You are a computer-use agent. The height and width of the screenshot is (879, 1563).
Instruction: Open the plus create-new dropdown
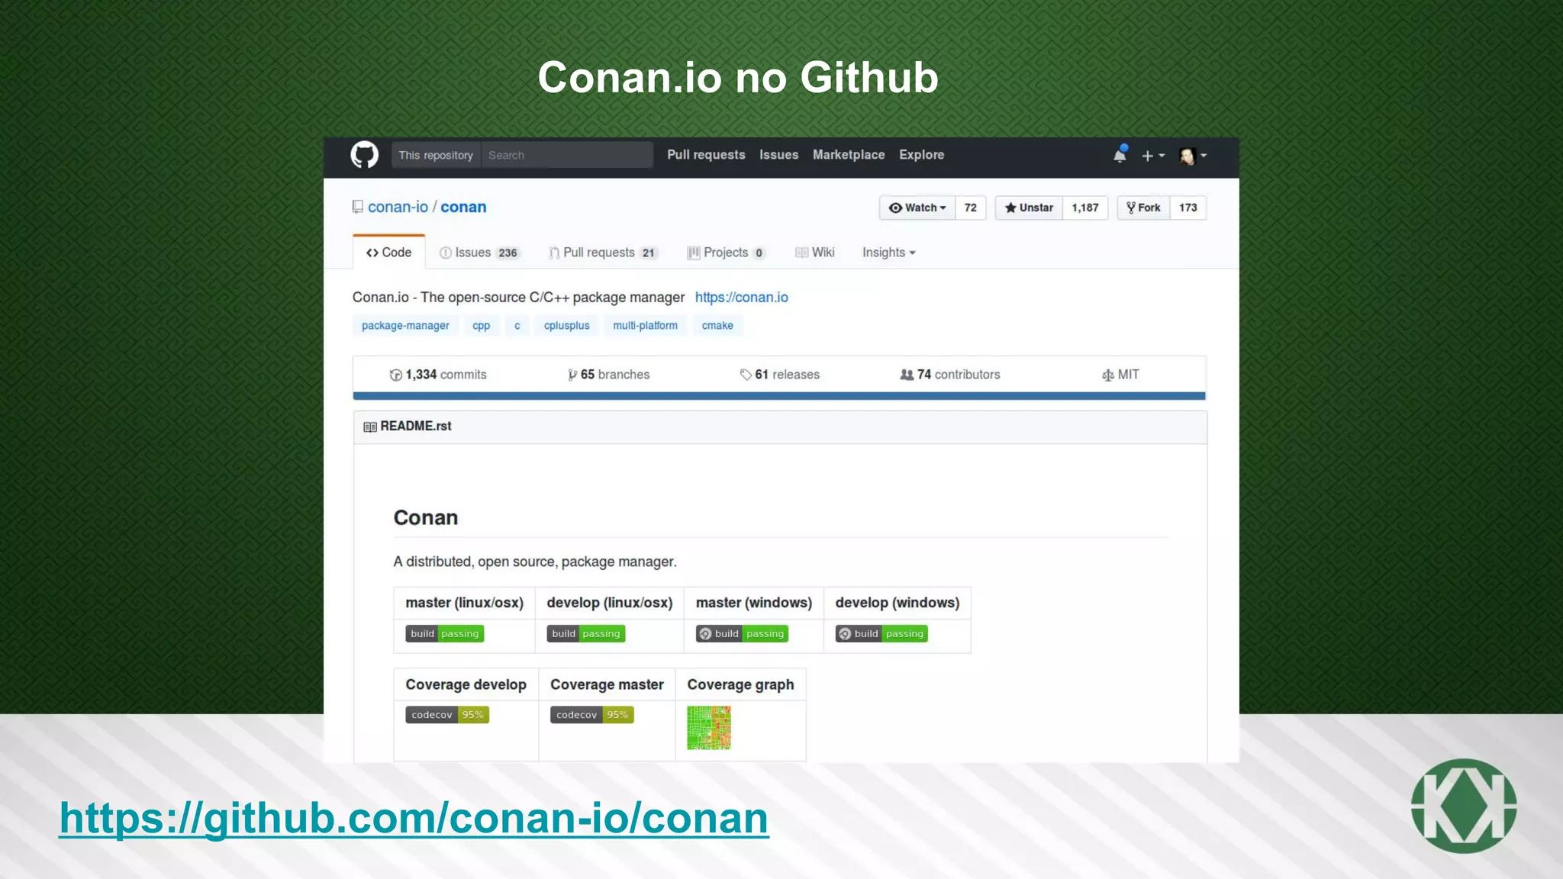pos(1152,156)
